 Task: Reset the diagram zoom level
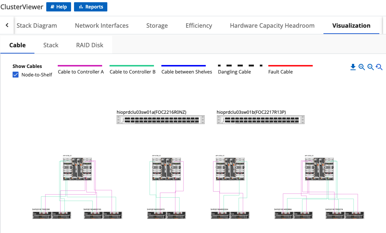(379, 67)
